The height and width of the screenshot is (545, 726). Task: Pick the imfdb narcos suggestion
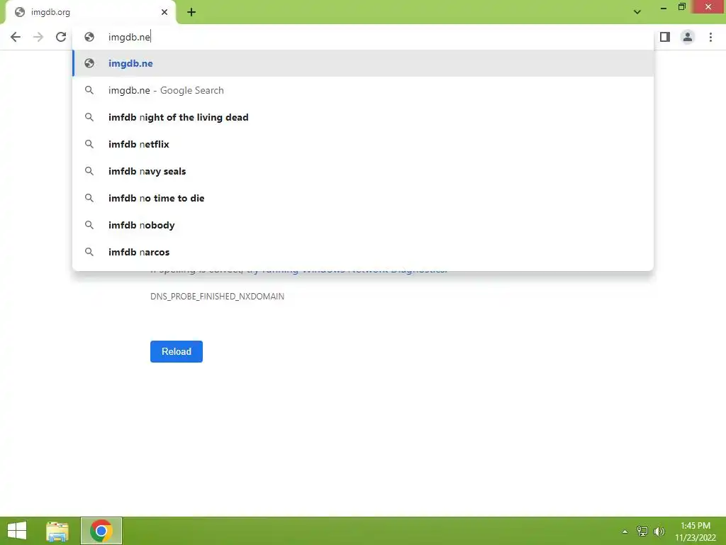coord(363,252)
